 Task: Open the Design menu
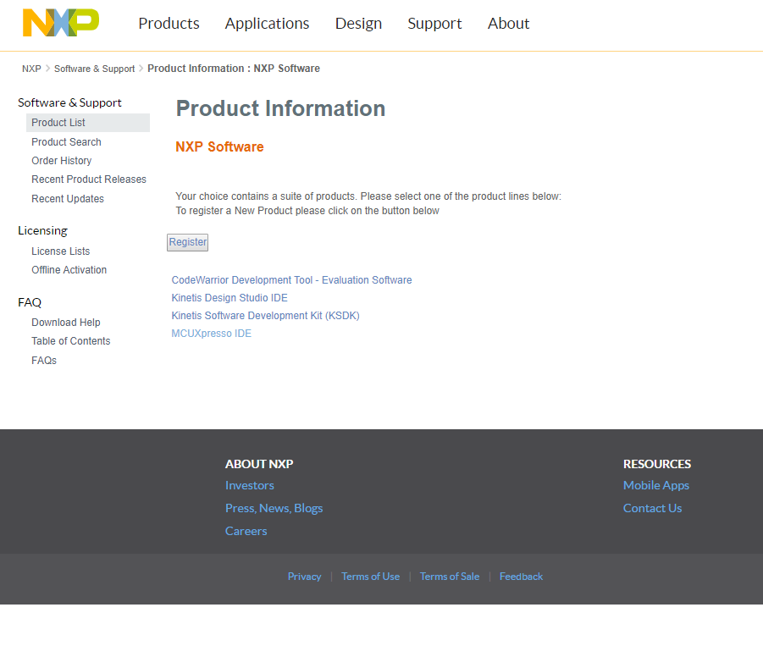(358, 24)
